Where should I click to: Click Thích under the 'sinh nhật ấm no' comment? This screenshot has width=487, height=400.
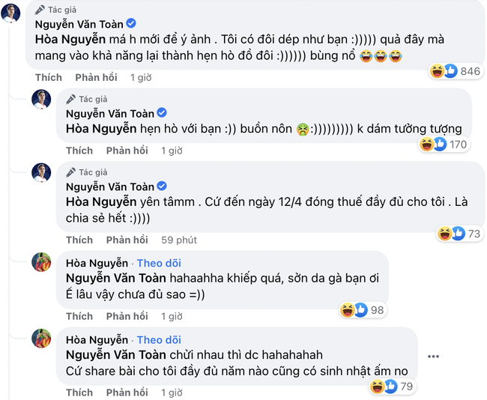[x=79, y=393]
